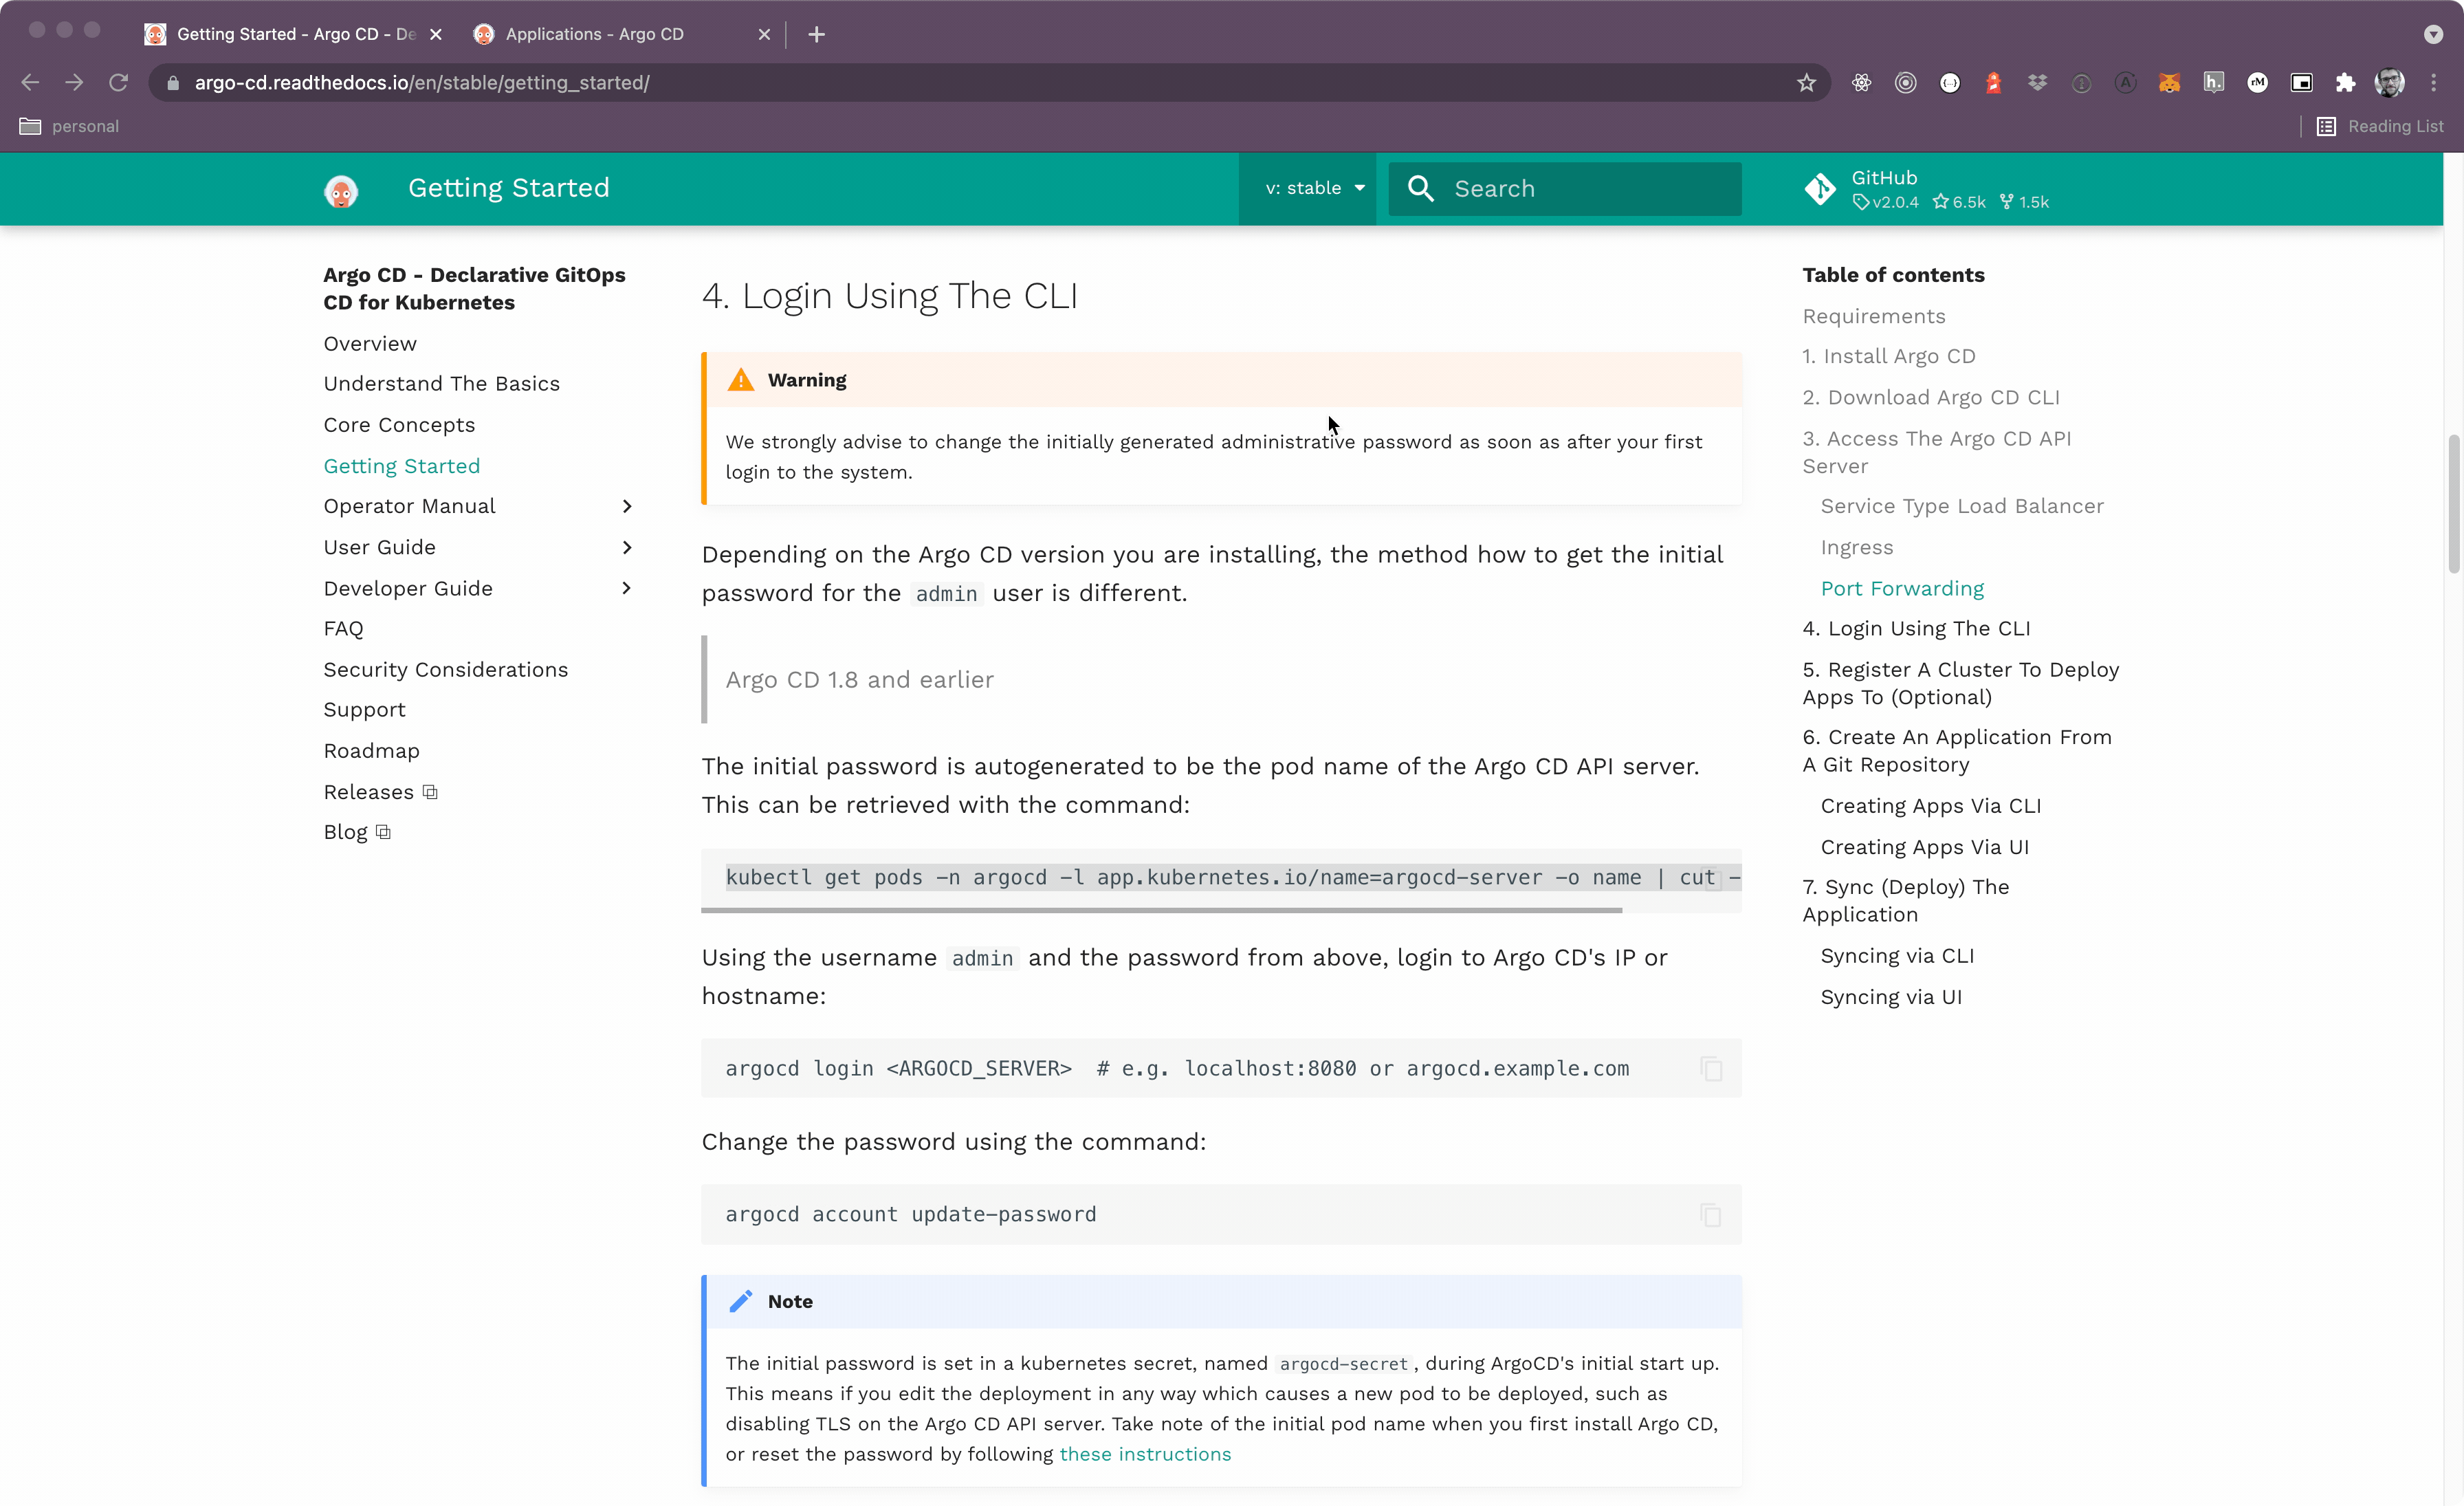Jump to Ingress section in contents

1856,547
